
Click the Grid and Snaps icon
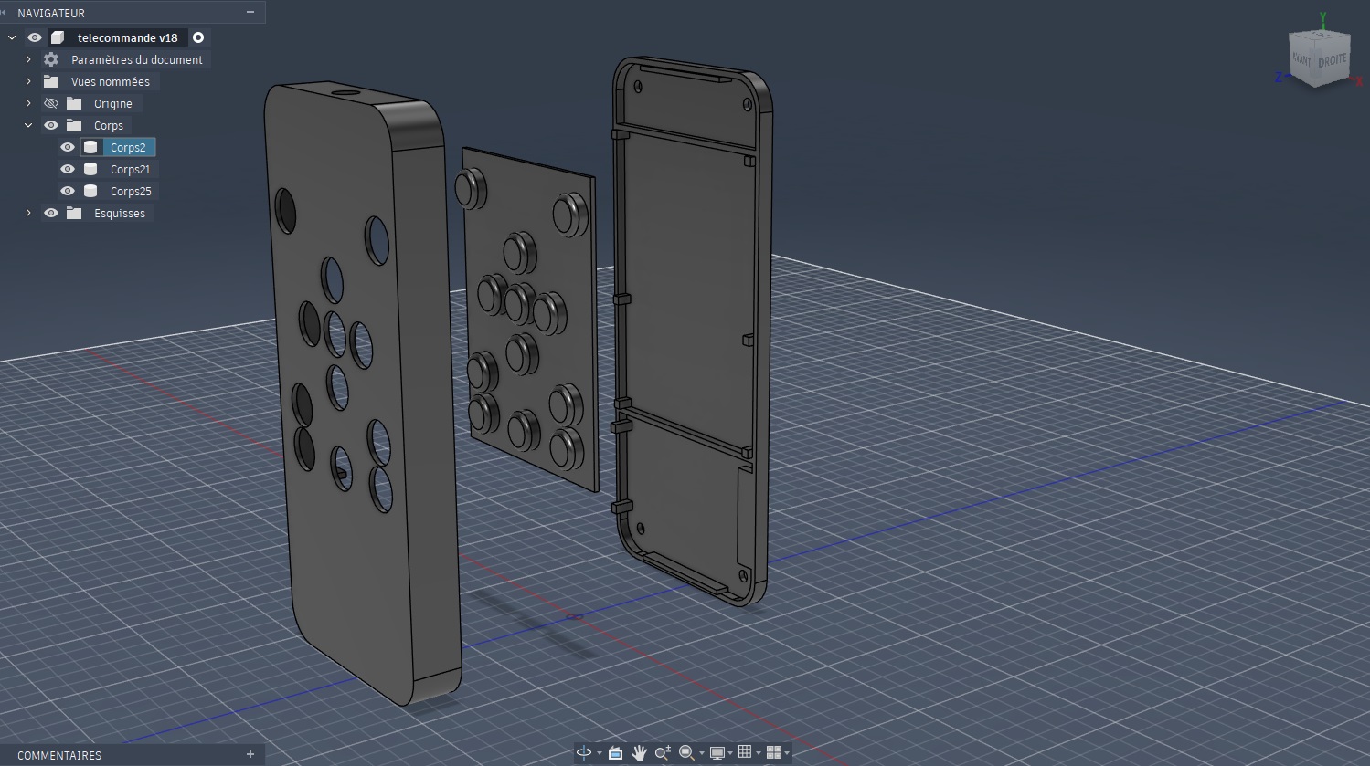[745, 752]
